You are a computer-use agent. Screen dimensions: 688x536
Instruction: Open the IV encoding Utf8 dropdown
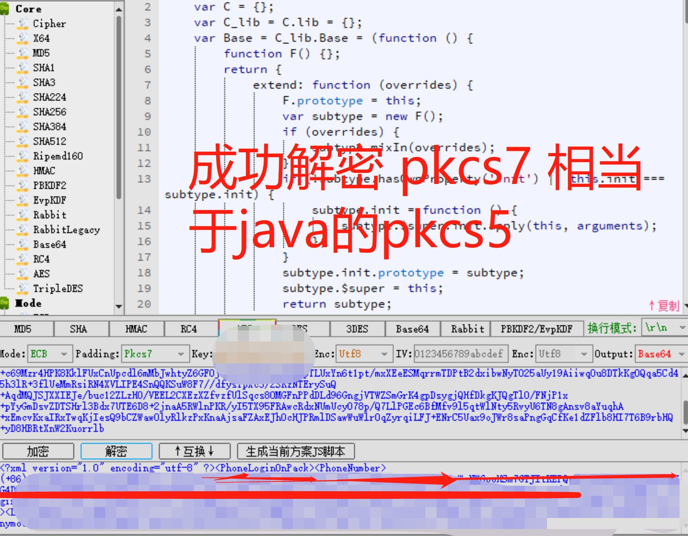(x=563, y=354)
